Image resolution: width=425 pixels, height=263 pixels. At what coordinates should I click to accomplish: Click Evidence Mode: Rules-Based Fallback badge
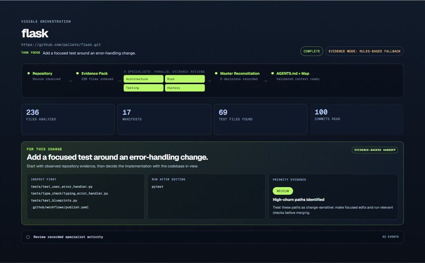pyautogui.click(x=364, y=51)
